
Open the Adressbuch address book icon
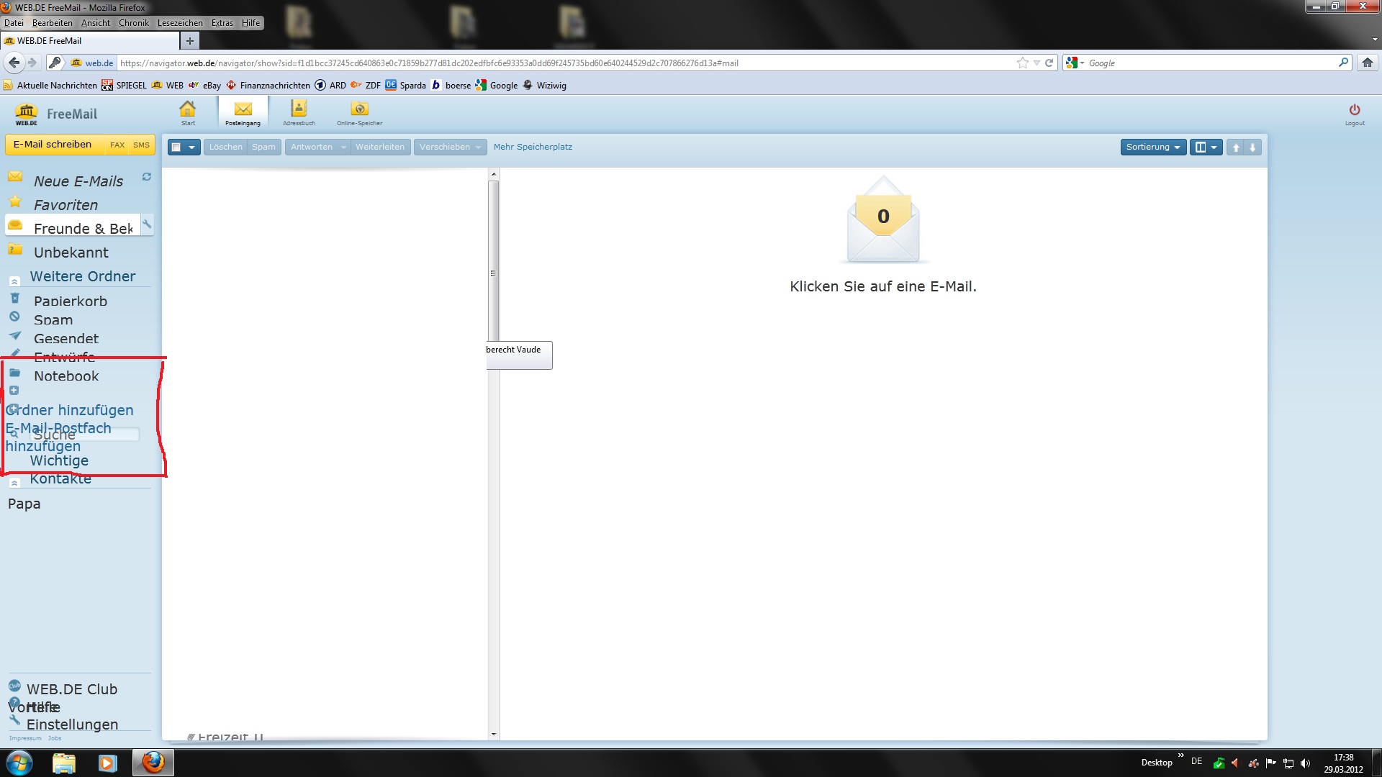tap(299, 109)
